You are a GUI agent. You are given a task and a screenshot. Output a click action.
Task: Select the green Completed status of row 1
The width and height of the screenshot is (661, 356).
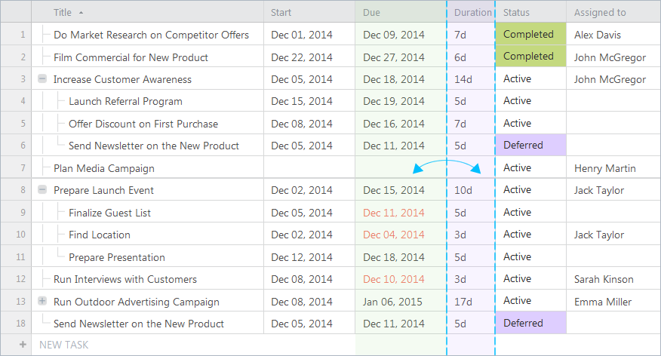click(x=530, y=34)
